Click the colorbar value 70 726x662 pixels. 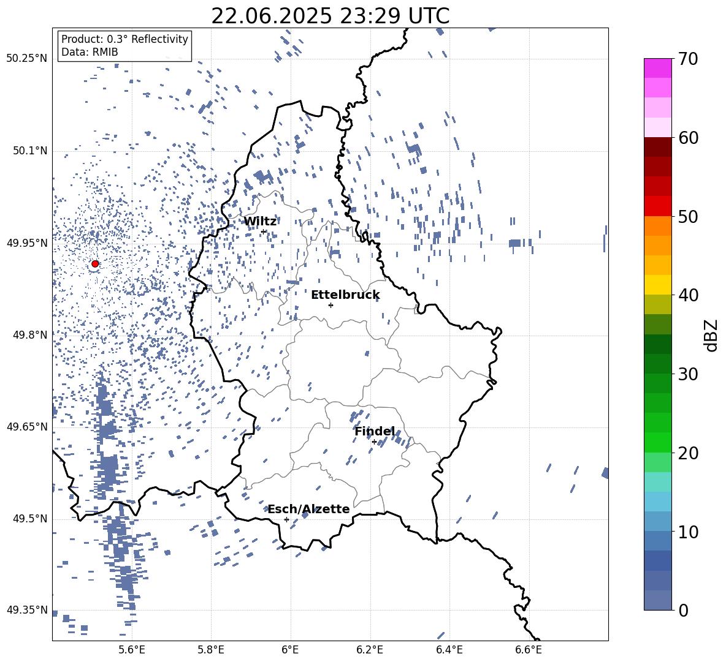688,59
